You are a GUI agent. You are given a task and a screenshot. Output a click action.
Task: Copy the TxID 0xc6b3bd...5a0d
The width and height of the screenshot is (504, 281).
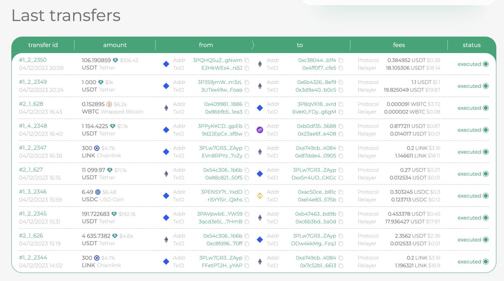[x=341, y=222]
